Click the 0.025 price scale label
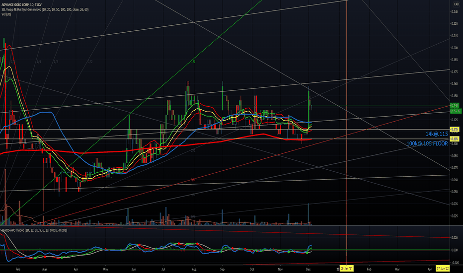This screenshot has width=463, height=273. click(x=454, y=216)
